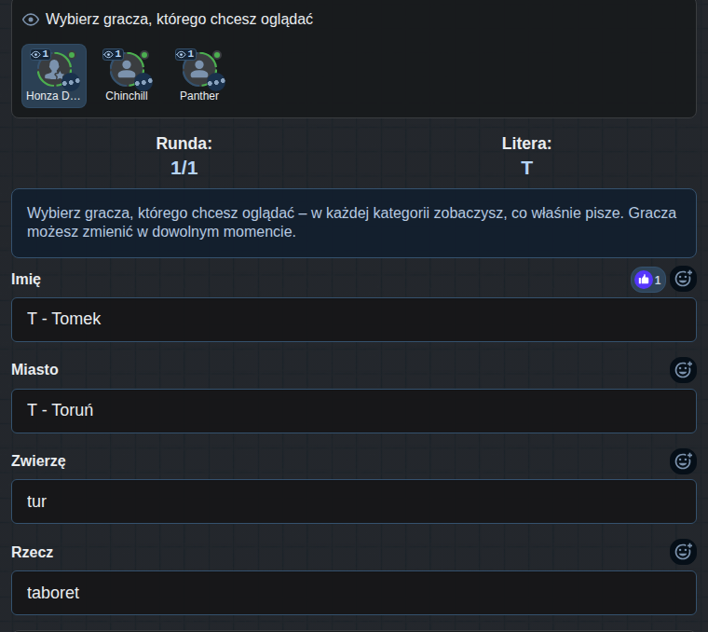This screenshot has width=708, height=632.
Task: Click the Zwierzę category label
Action: 38,460
